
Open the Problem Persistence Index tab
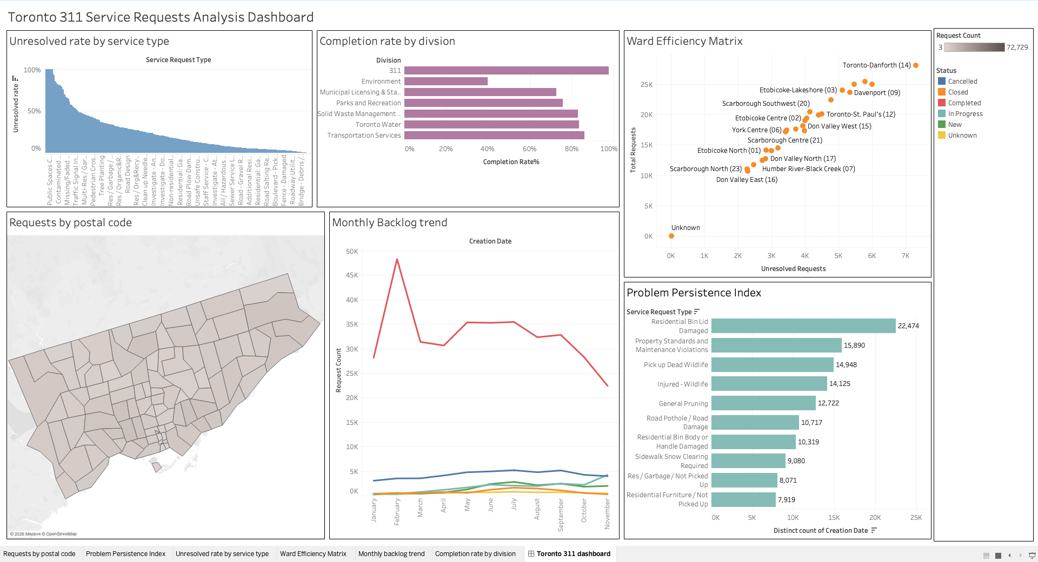point(125,554)
